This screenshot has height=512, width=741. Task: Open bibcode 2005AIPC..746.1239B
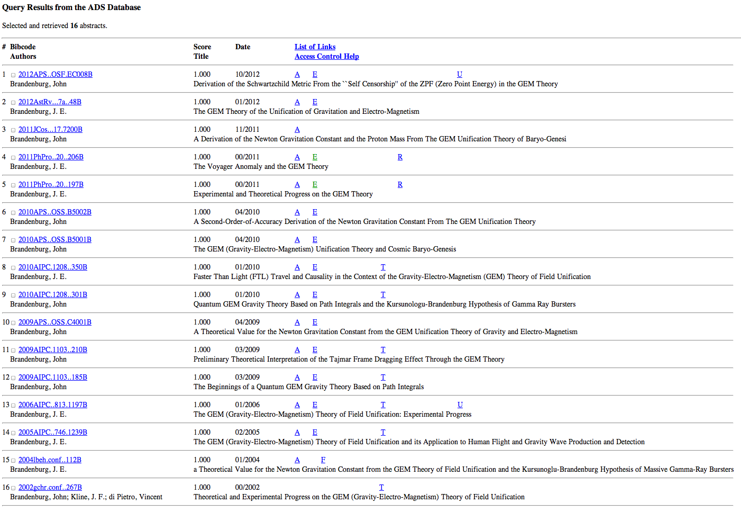[53, 432]
